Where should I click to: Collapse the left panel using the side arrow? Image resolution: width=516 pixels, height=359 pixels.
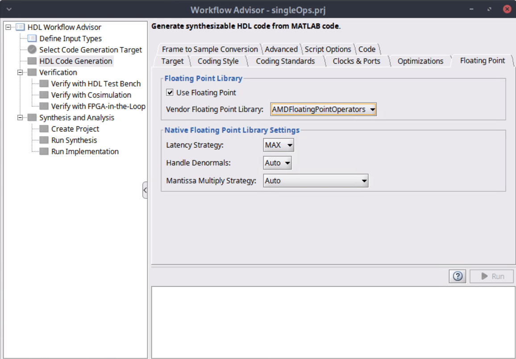(x=145, y=190)
